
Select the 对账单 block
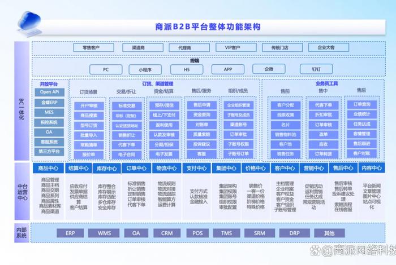pos(202,125)
